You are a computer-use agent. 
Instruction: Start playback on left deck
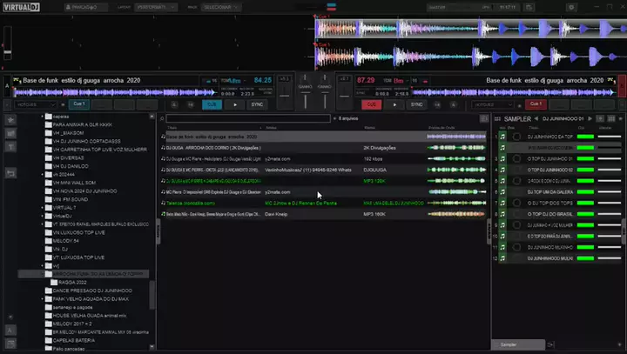click(235, 104)
